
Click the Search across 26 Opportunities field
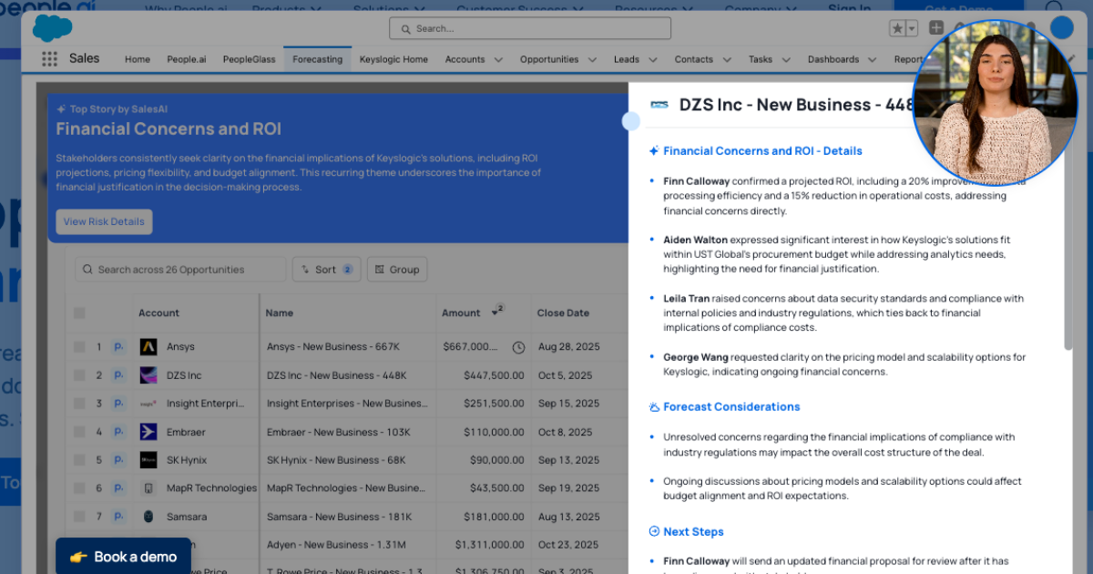(180, 270)
